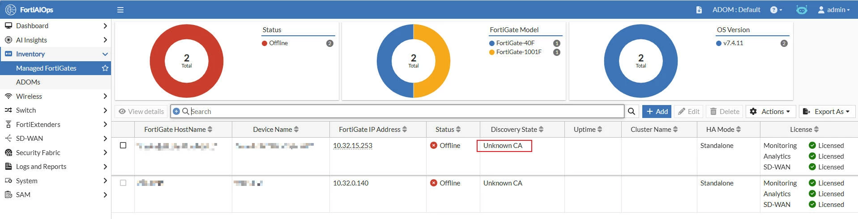Click the AI Insights icon
Image resolution: width=858 pixels, height=219 pixels.
pos(8,40)
